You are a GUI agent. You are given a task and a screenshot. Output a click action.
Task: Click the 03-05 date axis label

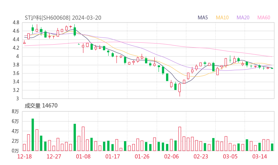click(230, 156)
